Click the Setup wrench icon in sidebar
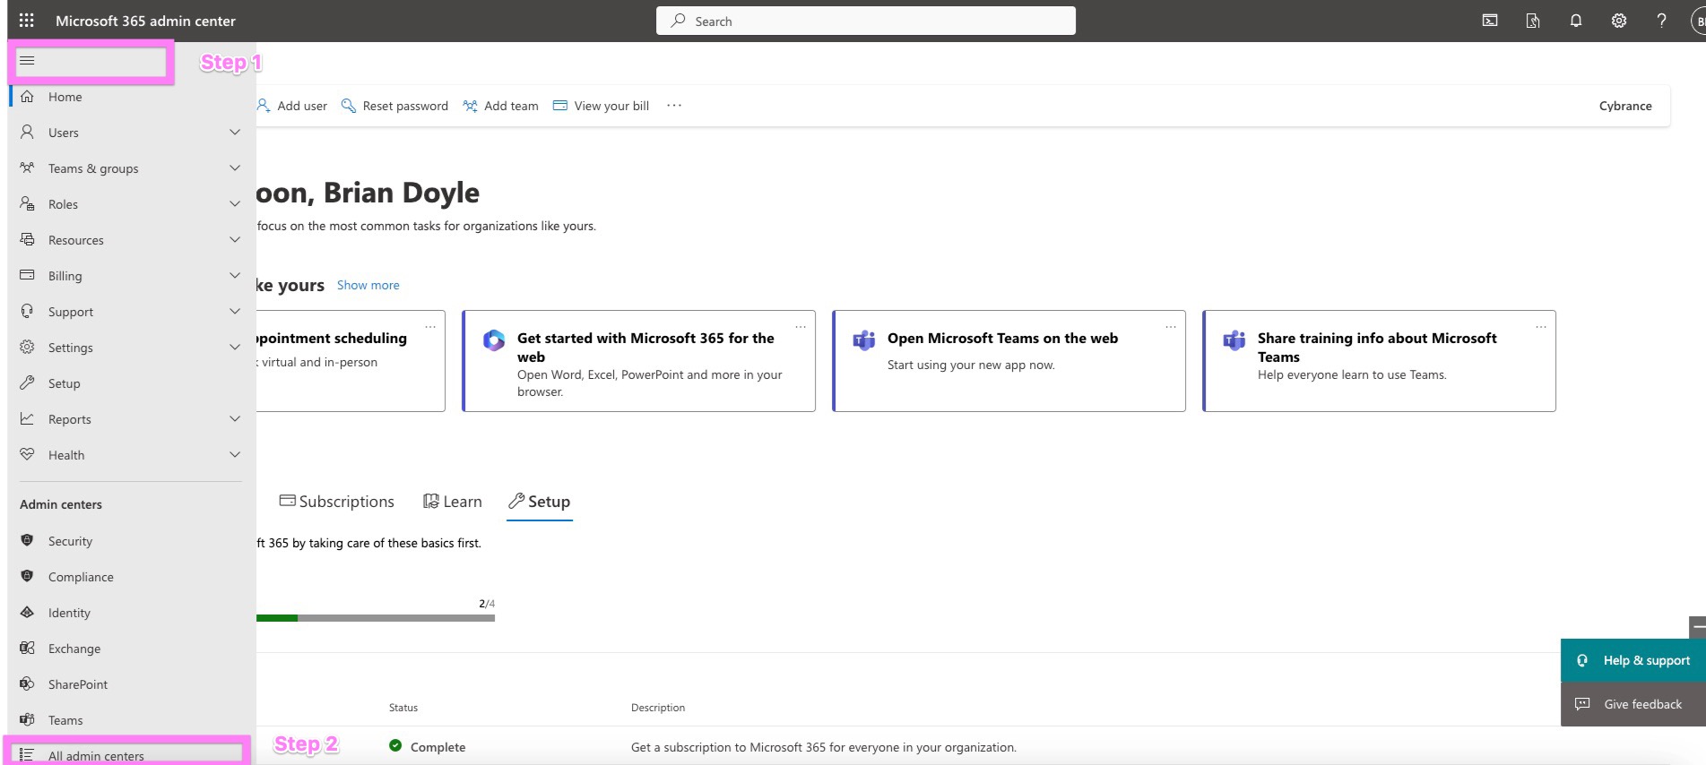Screen dimensions: 1706x765 pos(27,382)
